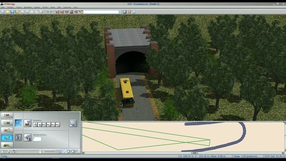
Task: Click the double-arrow fast forward button
Action: coord(69,152)
